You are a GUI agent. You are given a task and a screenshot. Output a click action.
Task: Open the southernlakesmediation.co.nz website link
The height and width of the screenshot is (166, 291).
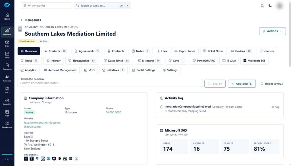click(x=42, y=124)
